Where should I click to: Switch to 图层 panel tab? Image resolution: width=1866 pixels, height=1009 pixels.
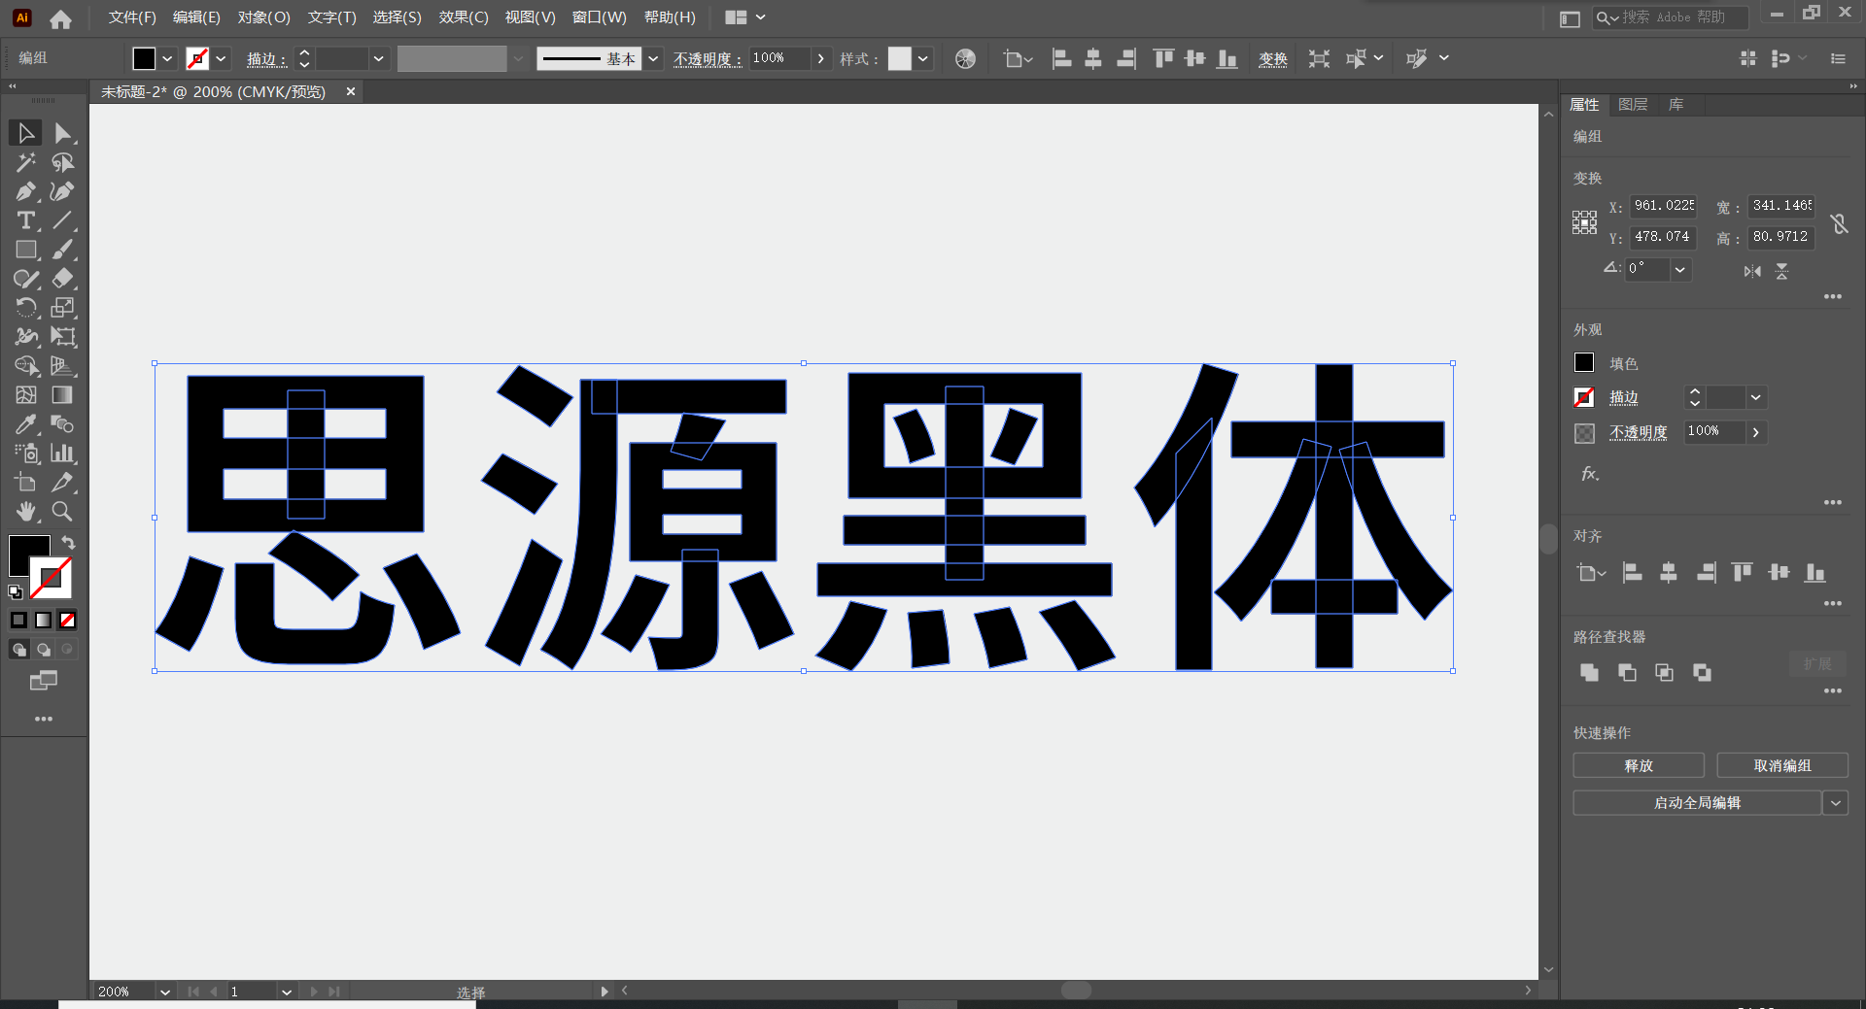[x=1633, y=104]
